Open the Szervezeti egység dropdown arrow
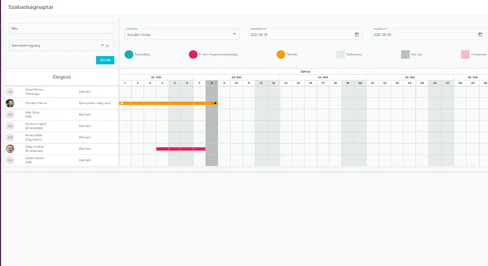 102,45
